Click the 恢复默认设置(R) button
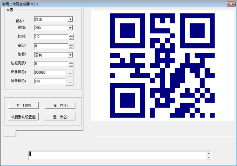 tap(24, 117)
